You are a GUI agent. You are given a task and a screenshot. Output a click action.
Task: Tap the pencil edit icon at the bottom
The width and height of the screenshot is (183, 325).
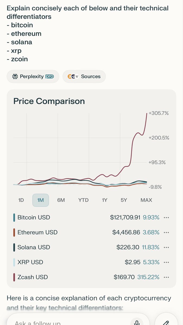pos(166,322)
